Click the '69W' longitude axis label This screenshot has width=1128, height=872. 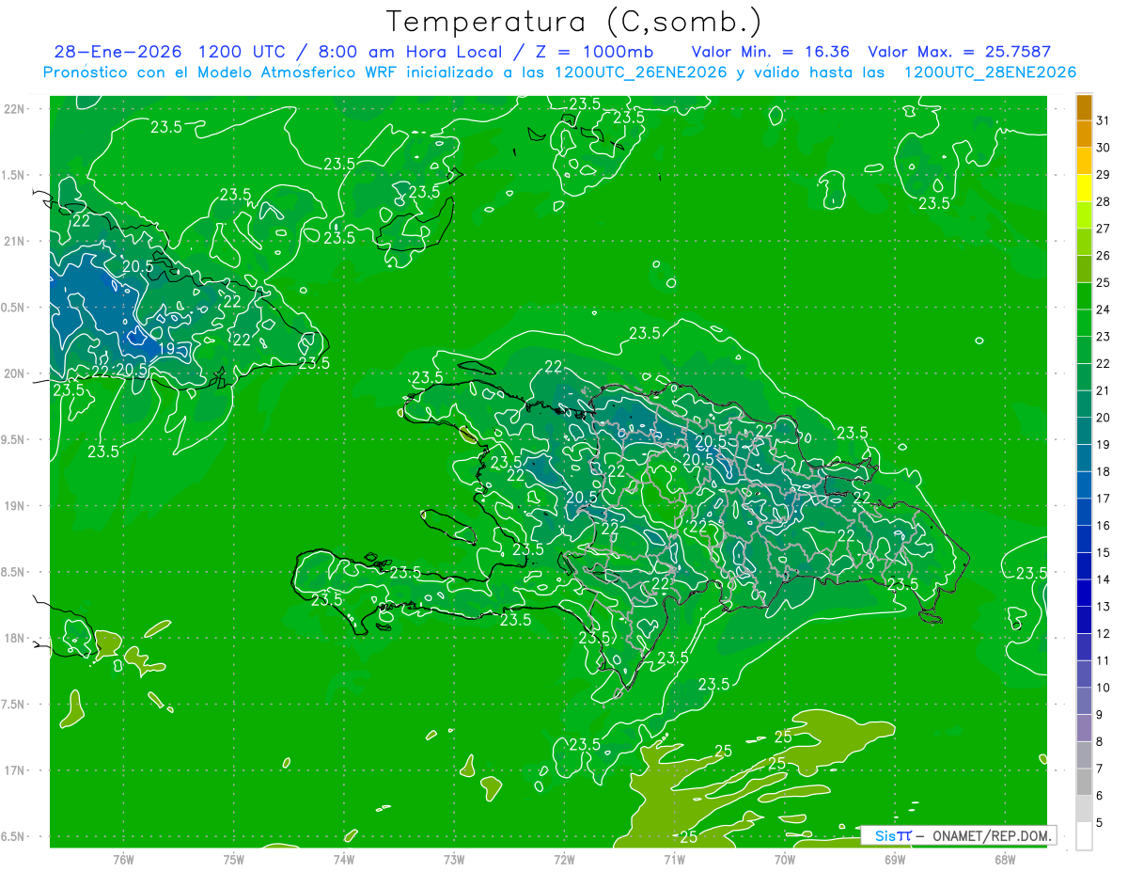pyautogui.click(x=895, y=859)
